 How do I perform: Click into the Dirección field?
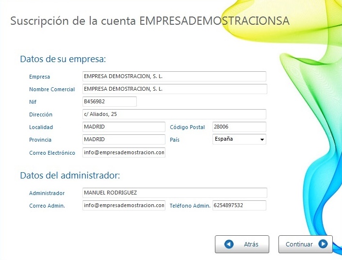[x=174, y=114]
